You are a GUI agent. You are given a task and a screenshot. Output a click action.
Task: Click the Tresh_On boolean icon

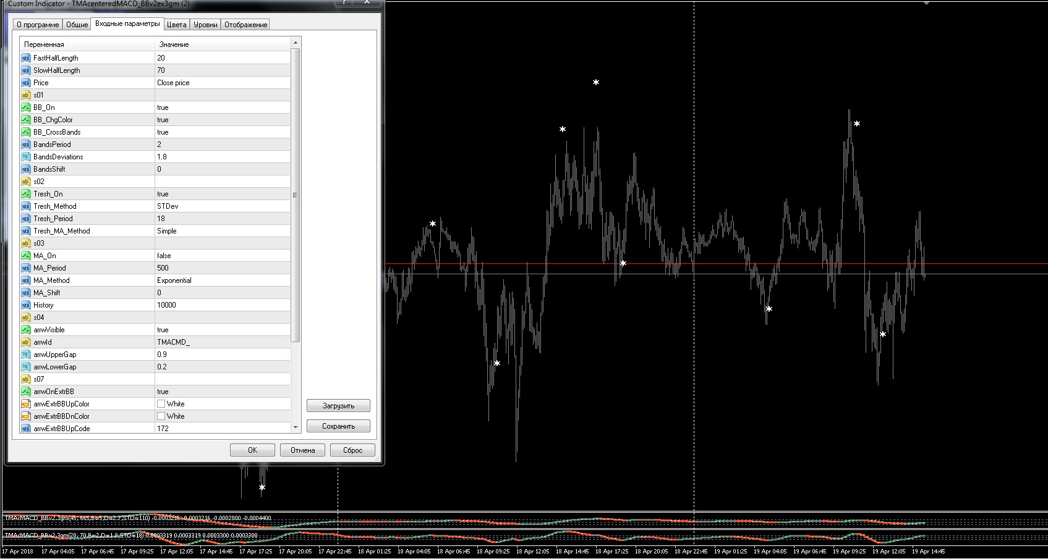(26, 194)
